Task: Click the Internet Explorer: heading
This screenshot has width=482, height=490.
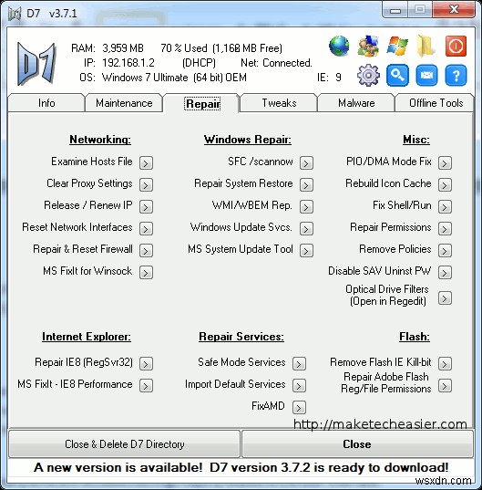Action: pos(87,337)
